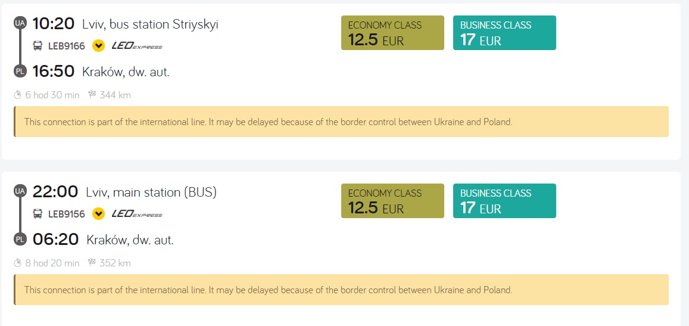Image resolution: width=689 pixels, height=326 pixels.
Task: Click the PL country badge beside 16:50 arrival
Action: pyautogui.click(x=20, y=72)
